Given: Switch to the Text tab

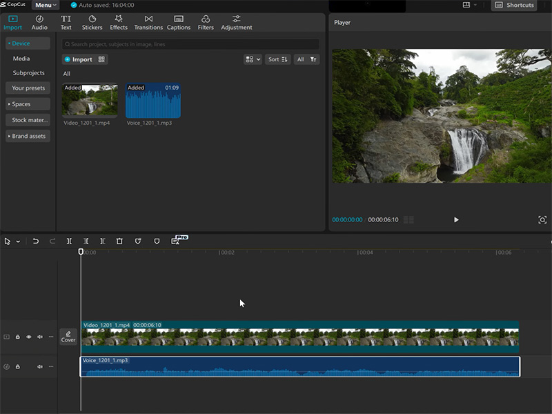Looking at the screenshot, I should click(x=66, y=23).
